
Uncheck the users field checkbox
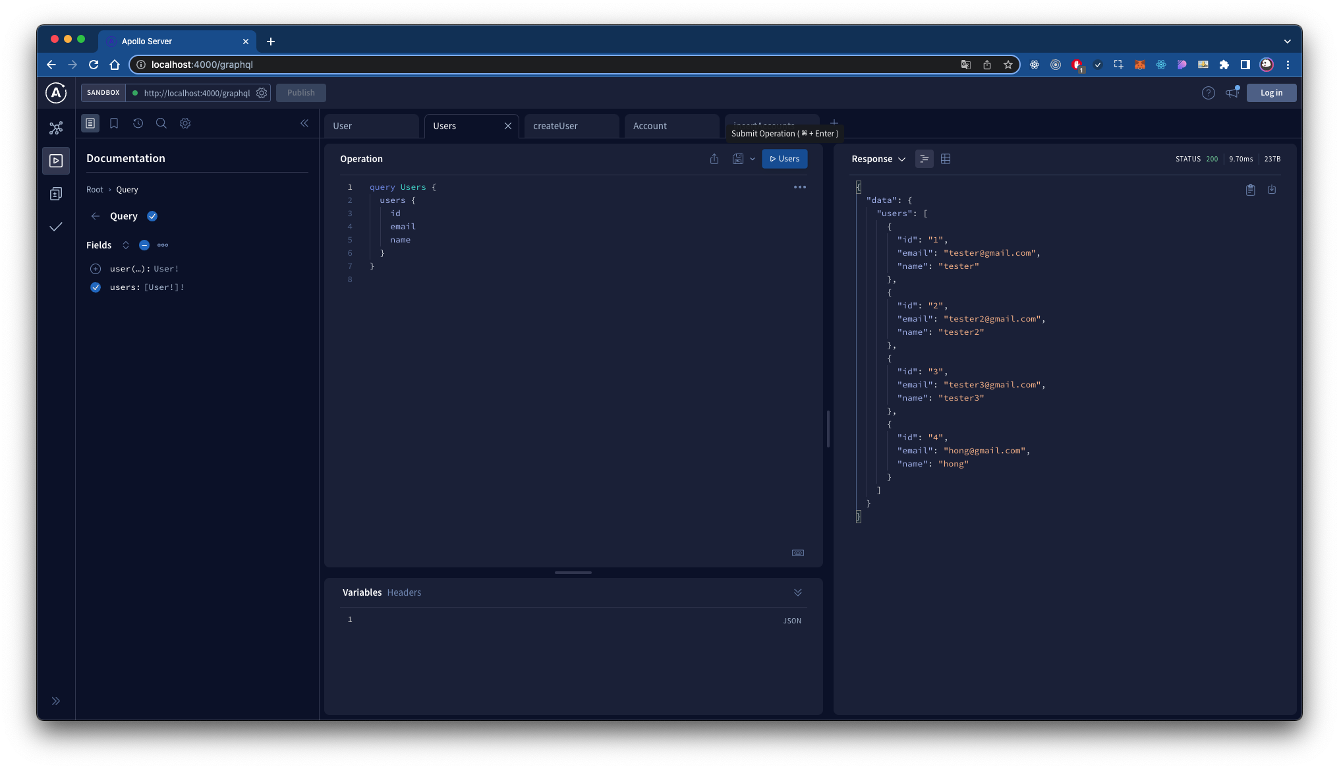(x=96, y=287)
